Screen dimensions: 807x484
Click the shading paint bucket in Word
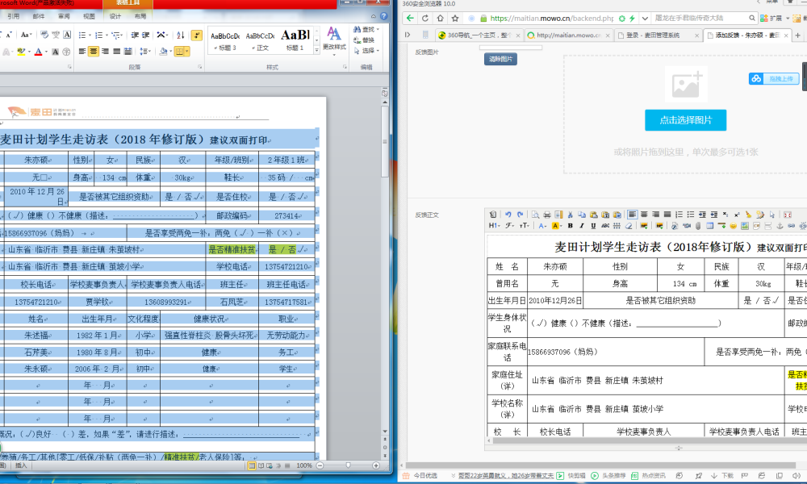click(163, 52)
